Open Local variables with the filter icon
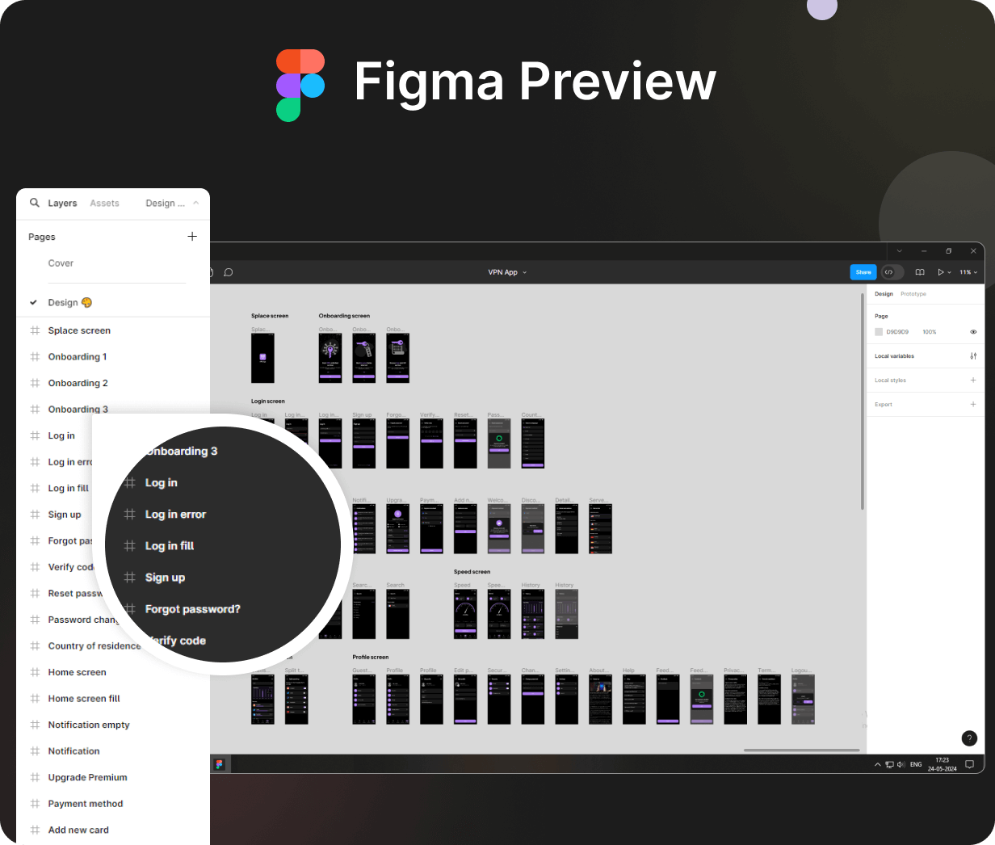 [973, 355]
